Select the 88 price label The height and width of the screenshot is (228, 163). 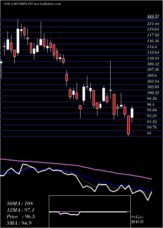tap(149, 133)
